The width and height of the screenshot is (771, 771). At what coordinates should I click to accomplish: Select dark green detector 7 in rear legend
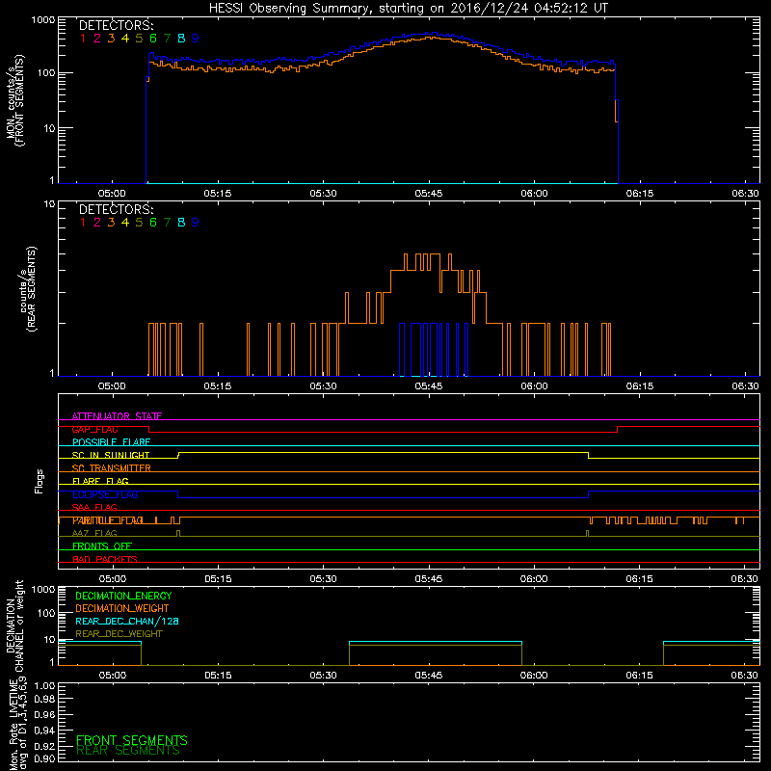(x=167, y=223)
